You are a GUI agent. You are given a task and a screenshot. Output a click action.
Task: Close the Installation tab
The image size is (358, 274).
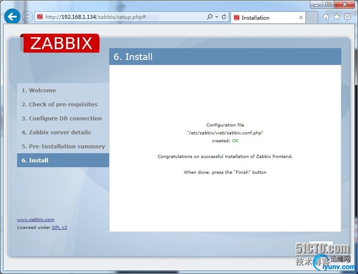coord(301,18)
